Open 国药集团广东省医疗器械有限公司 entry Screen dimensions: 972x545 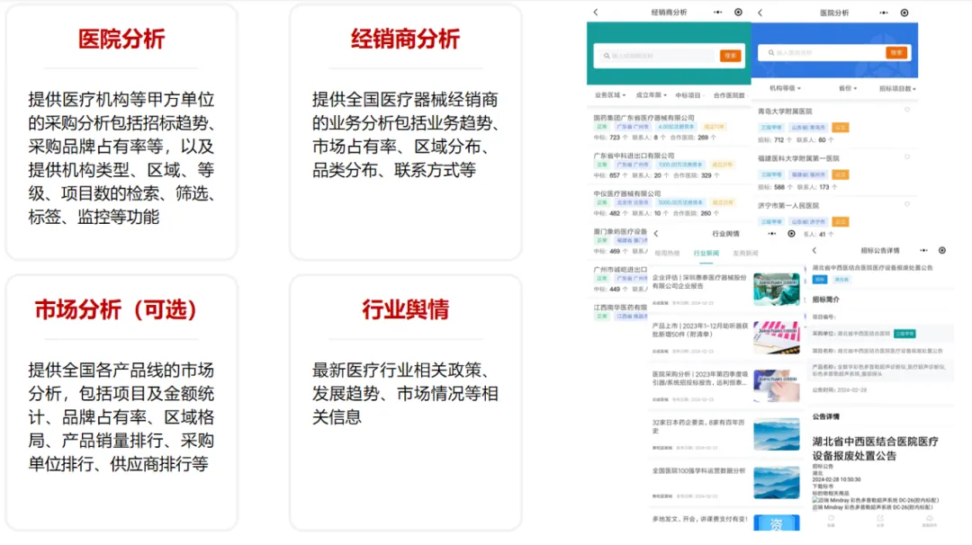(x=643, y=117)
